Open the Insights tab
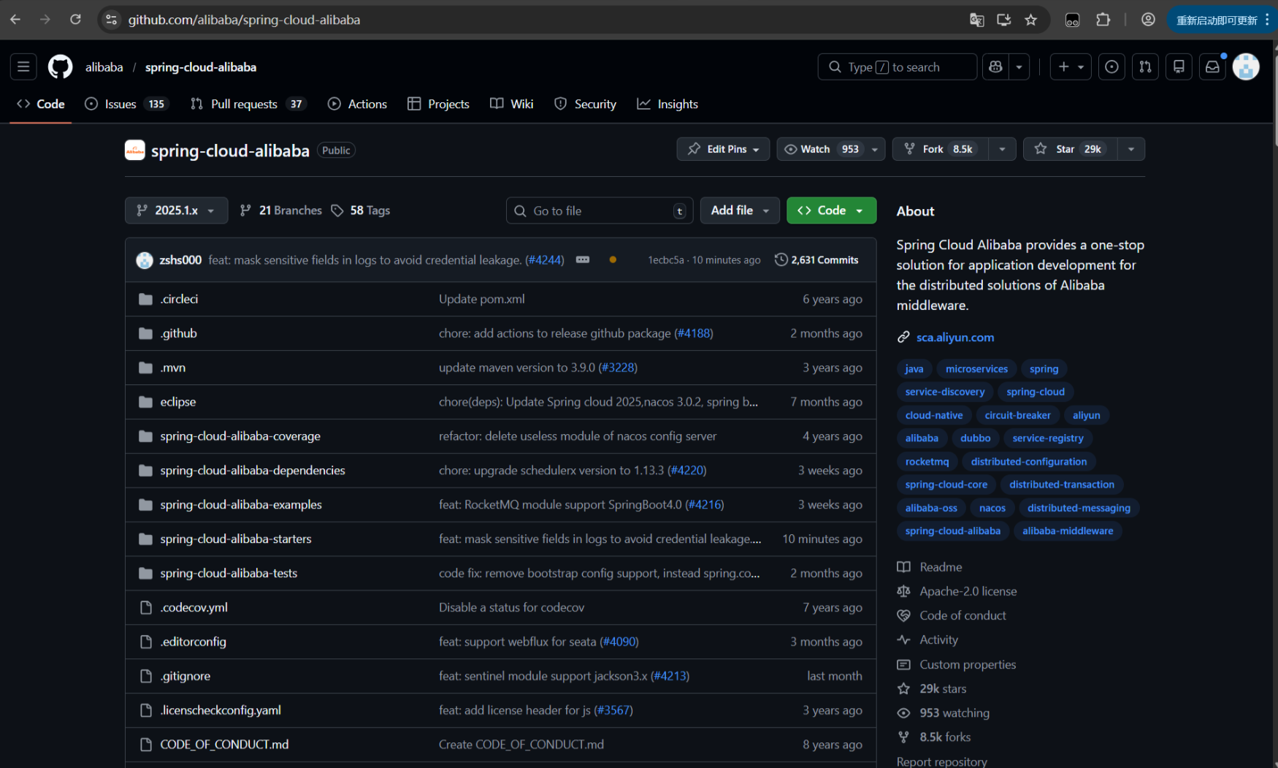This screenshot has width=1278, height=768. click(667, 104)
